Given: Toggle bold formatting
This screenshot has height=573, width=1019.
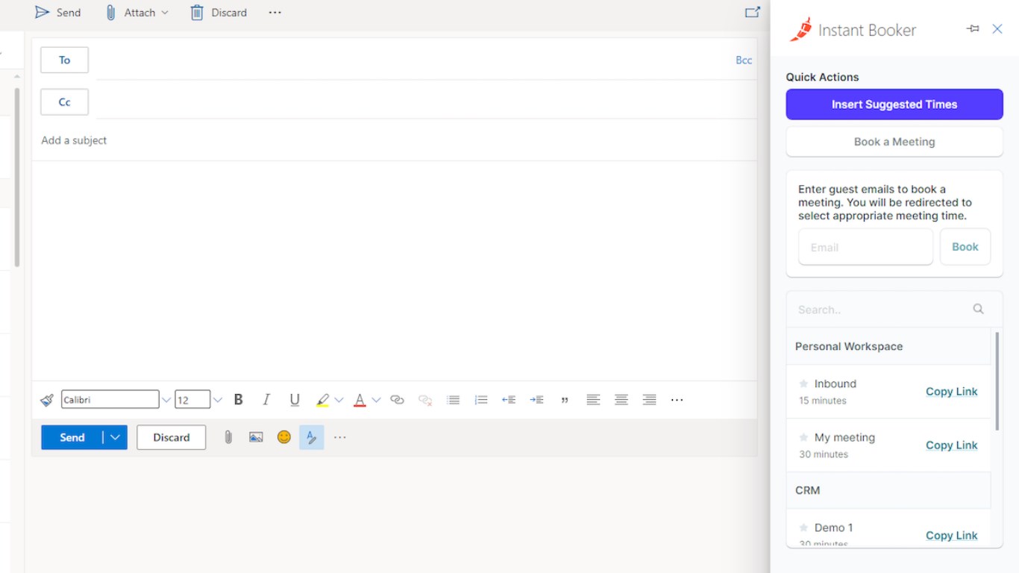Looking at the screenshot, I should click(x=239, y=400).
